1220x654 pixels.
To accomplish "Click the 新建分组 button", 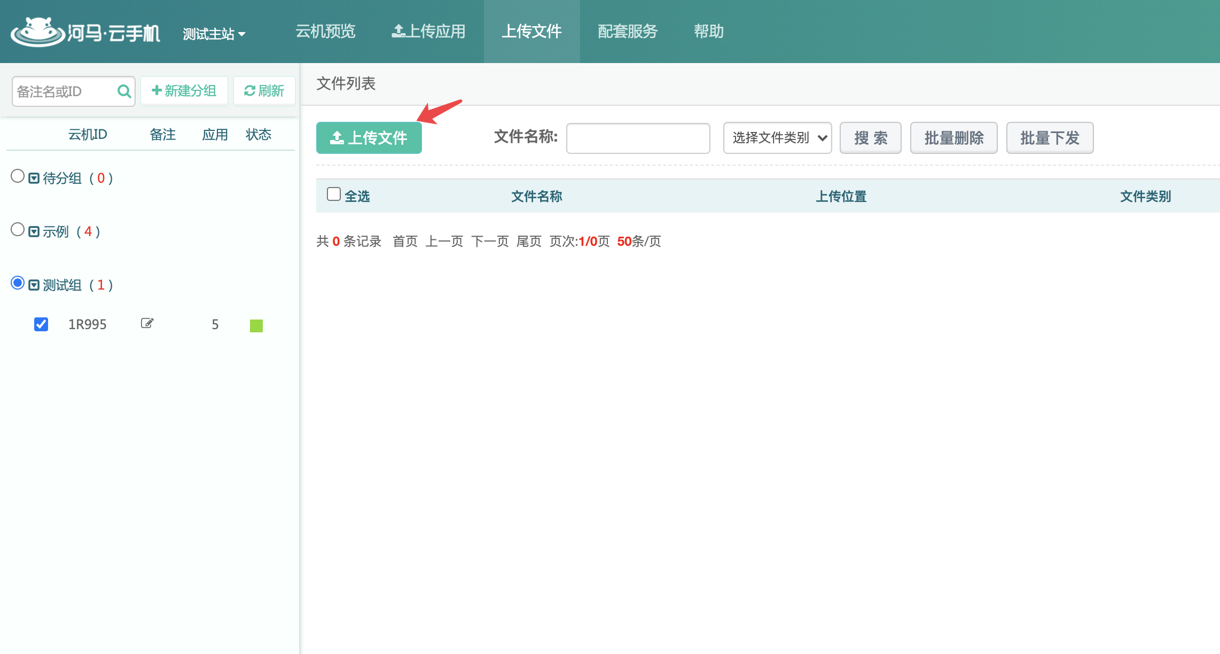I will point(184,91).
